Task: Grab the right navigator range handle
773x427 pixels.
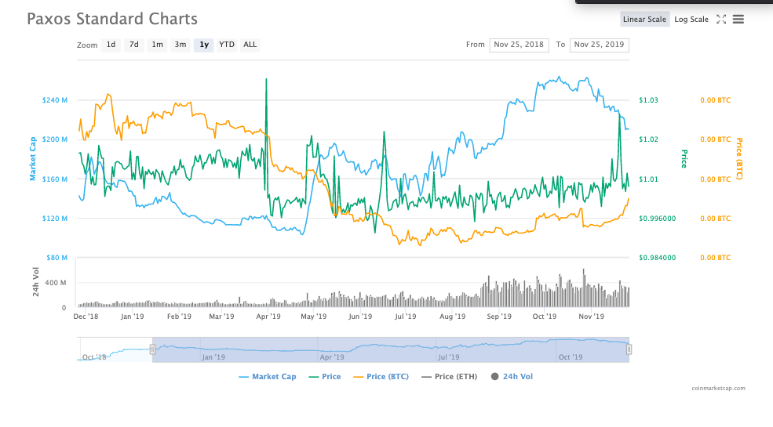Action: [629, 349]
